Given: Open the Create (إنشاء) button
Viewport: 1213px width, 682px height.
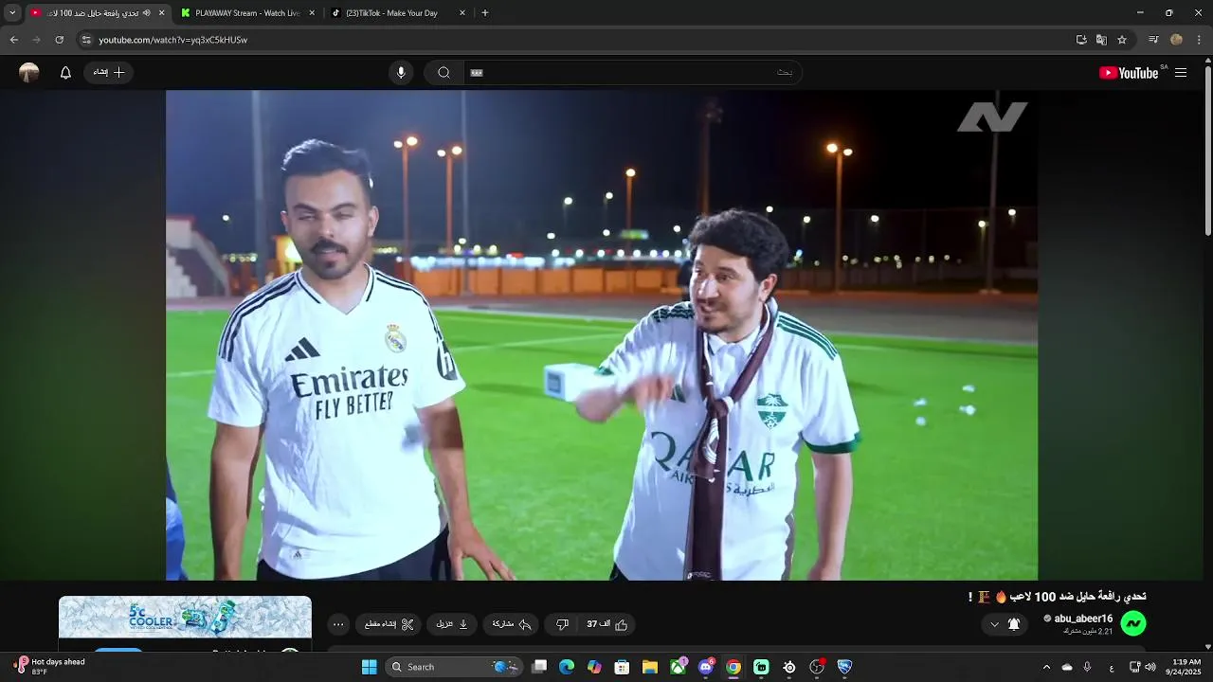Looking at the screenshot, I should pos(109,72).
